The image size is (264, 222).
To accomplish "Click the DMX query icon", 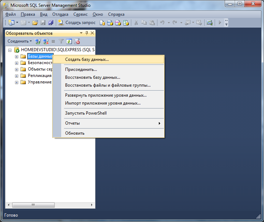I will pyautogui.click(x=118, y=23).
